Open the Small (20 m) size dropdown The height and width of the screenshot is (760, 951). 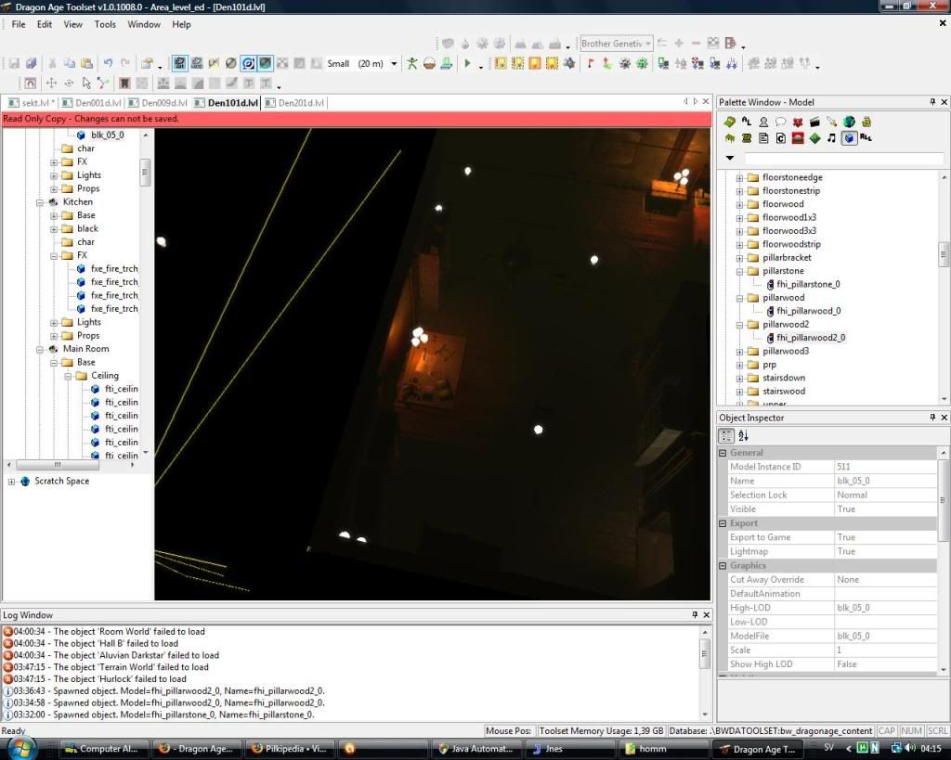point(394,64)
